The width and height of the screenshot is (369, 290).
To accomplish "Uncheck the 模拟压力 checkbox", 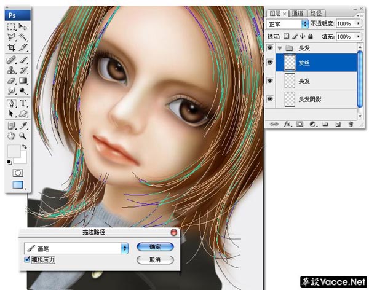I will click(x=27, y=259).
